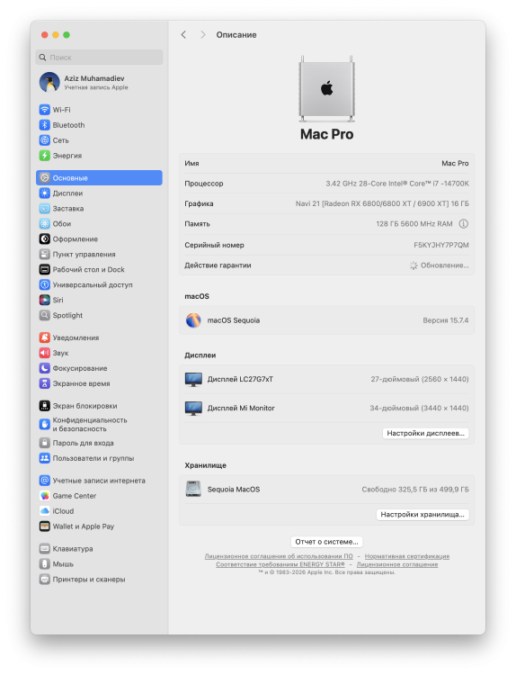
Task: Select the serial number F5KYJHY7P7QM
Action: pos(441,245)
